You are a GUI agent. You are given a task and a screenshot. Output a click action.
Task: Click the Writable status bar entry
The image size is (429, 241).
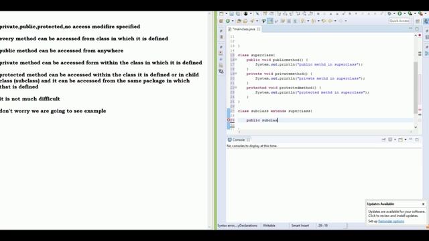click(269, 226)
